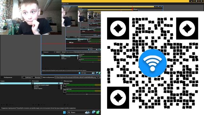Click the Сцены panel pop-out icon

tap(30, 81)
